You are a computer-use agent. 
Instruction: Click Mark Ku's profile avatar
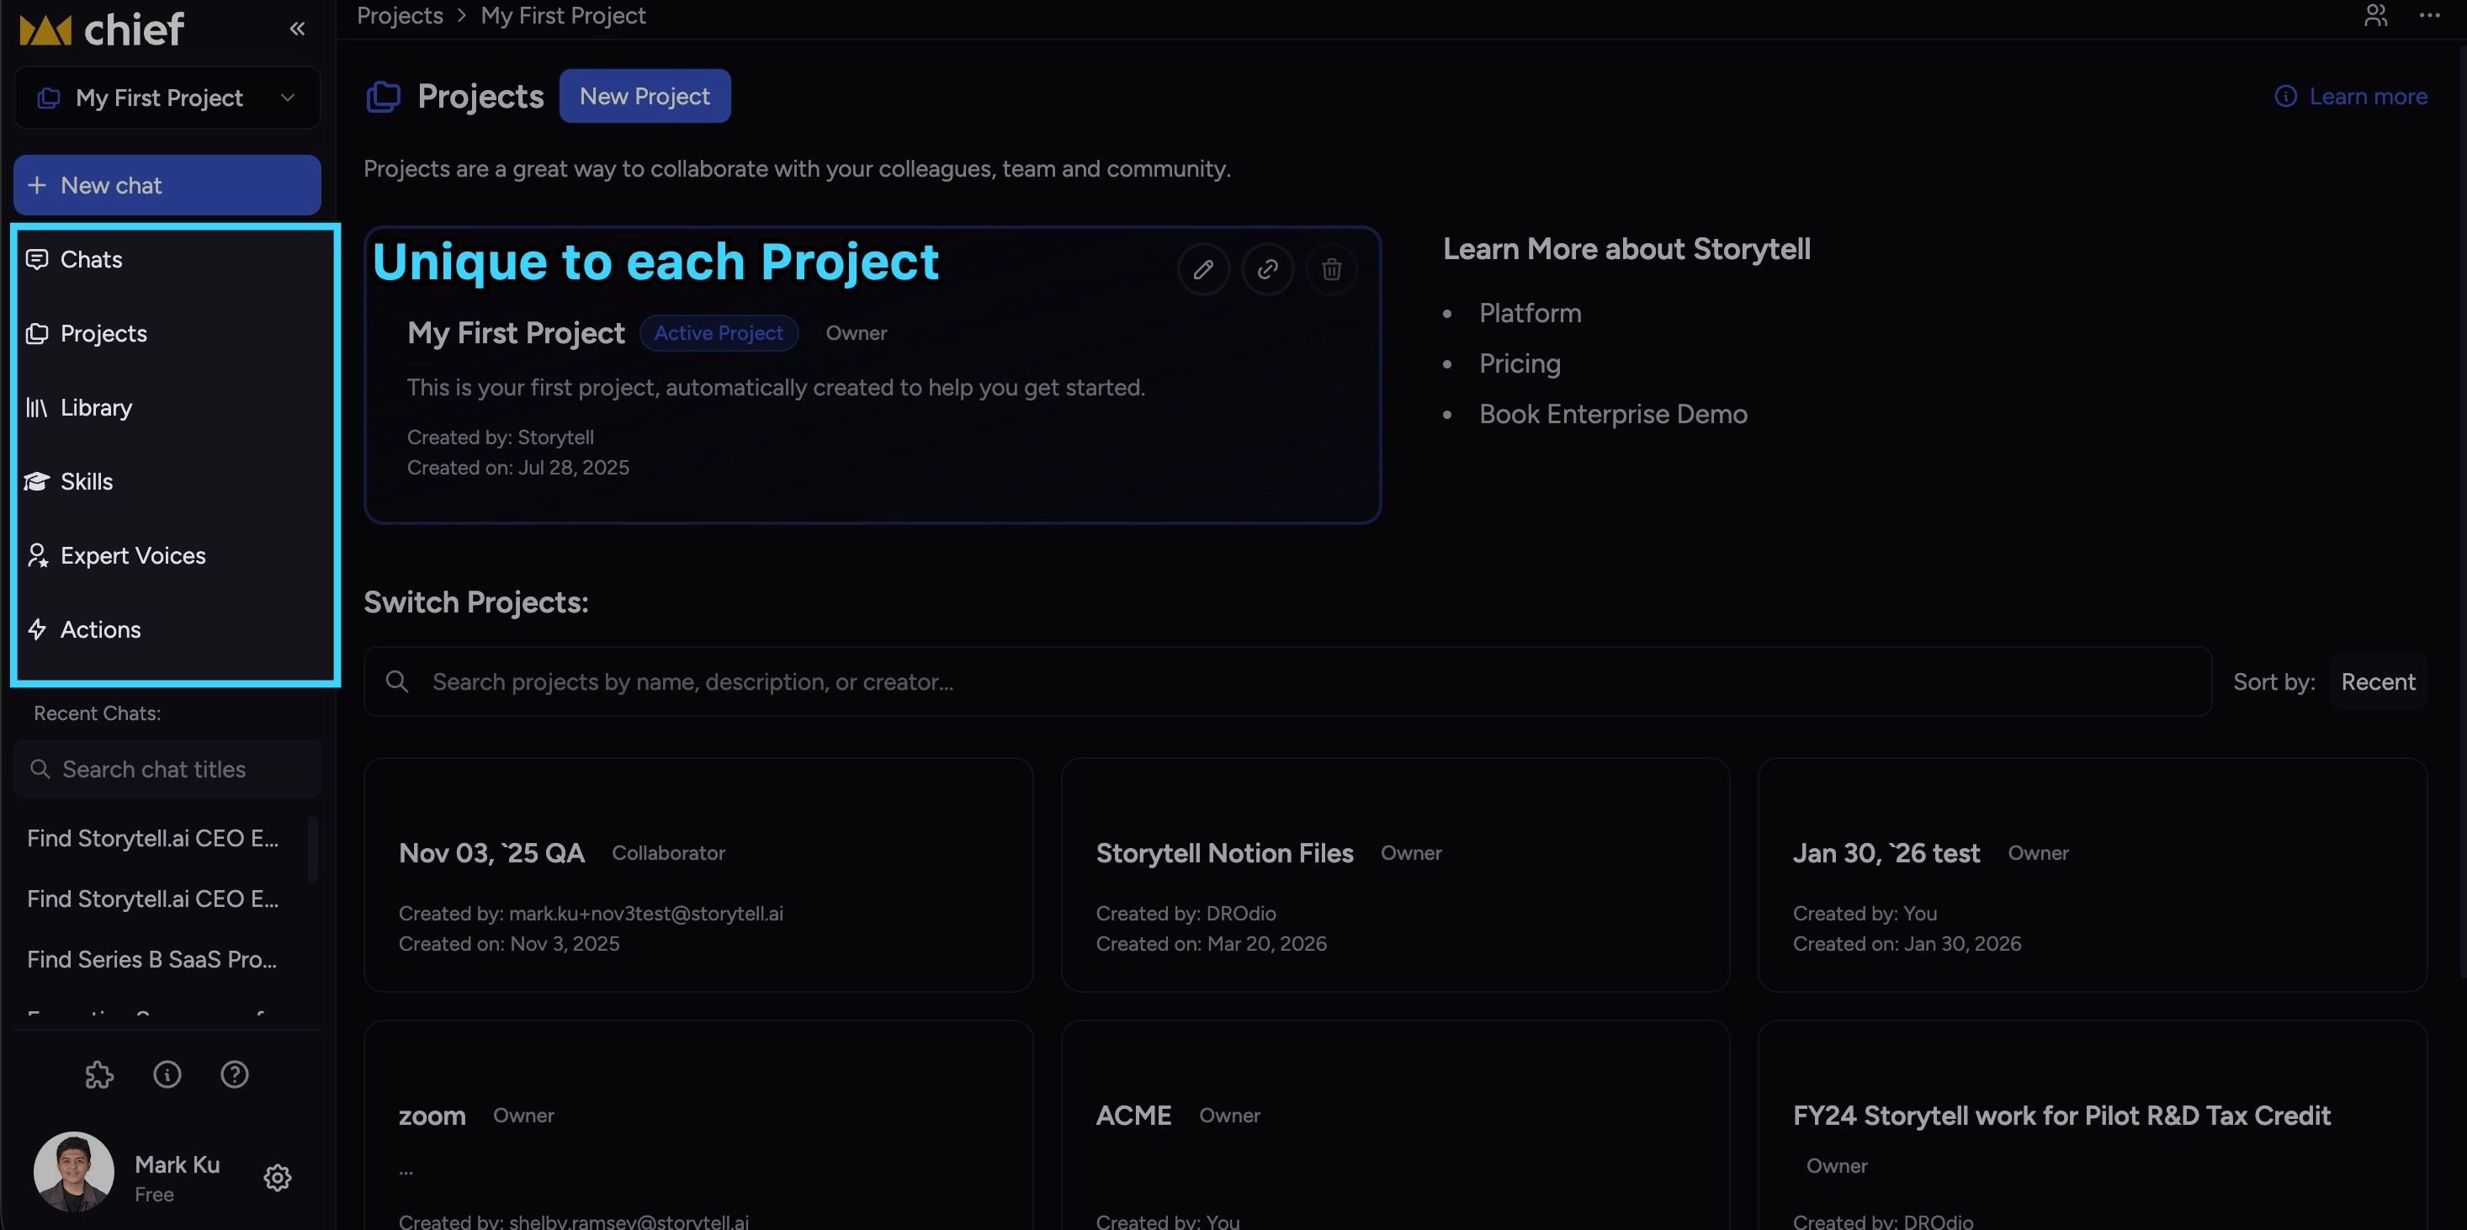[74, 1172]
